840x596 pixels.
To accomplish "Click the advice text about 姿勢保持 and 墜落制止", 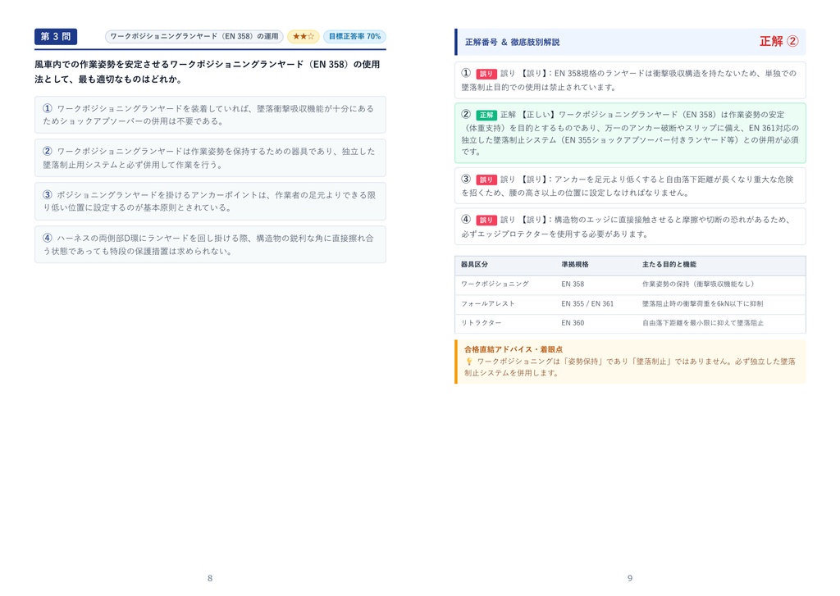I will pyautogui.click(x=630, y=367).
